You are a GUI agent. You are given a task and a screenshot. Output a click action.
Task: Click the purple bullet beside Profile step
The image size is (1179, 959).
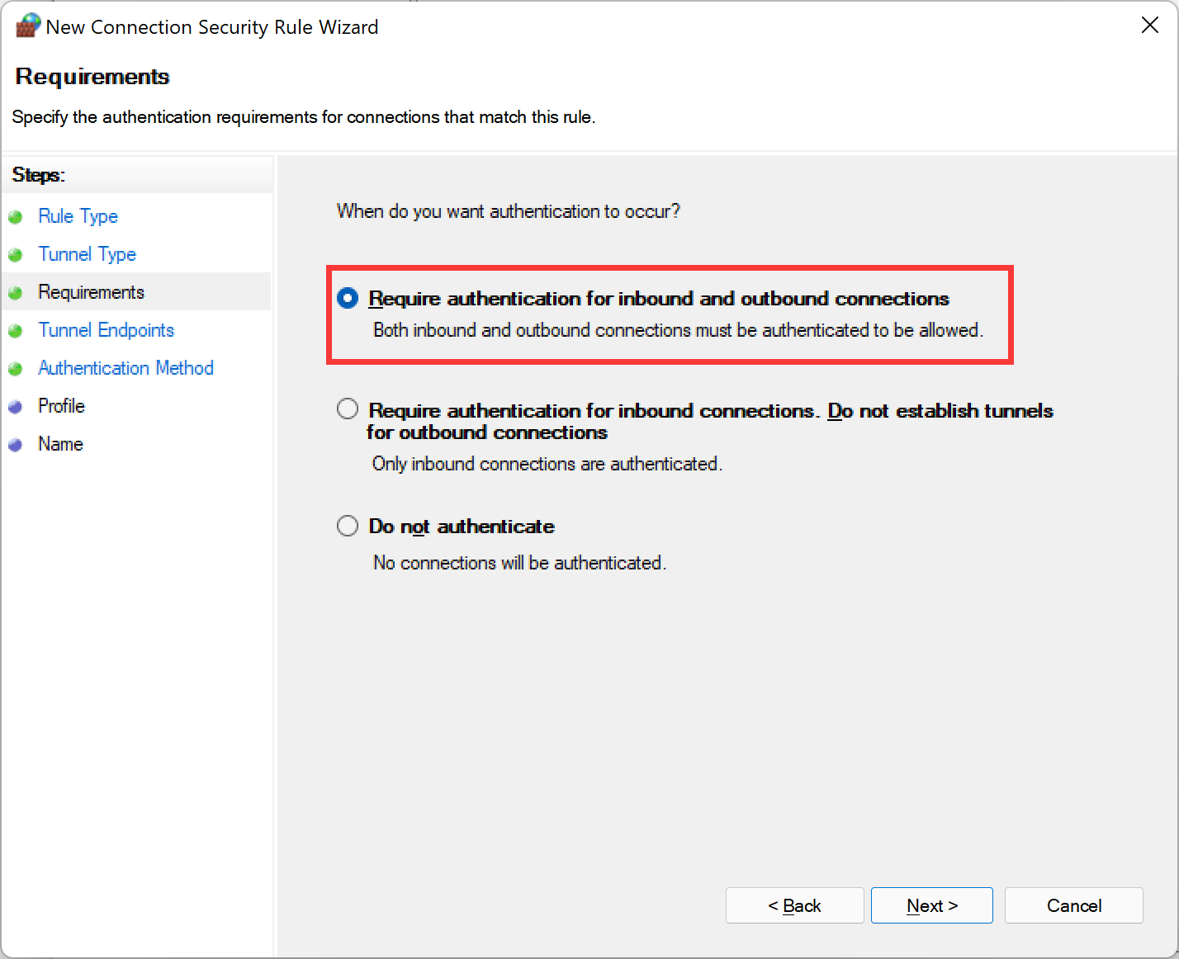15,407
